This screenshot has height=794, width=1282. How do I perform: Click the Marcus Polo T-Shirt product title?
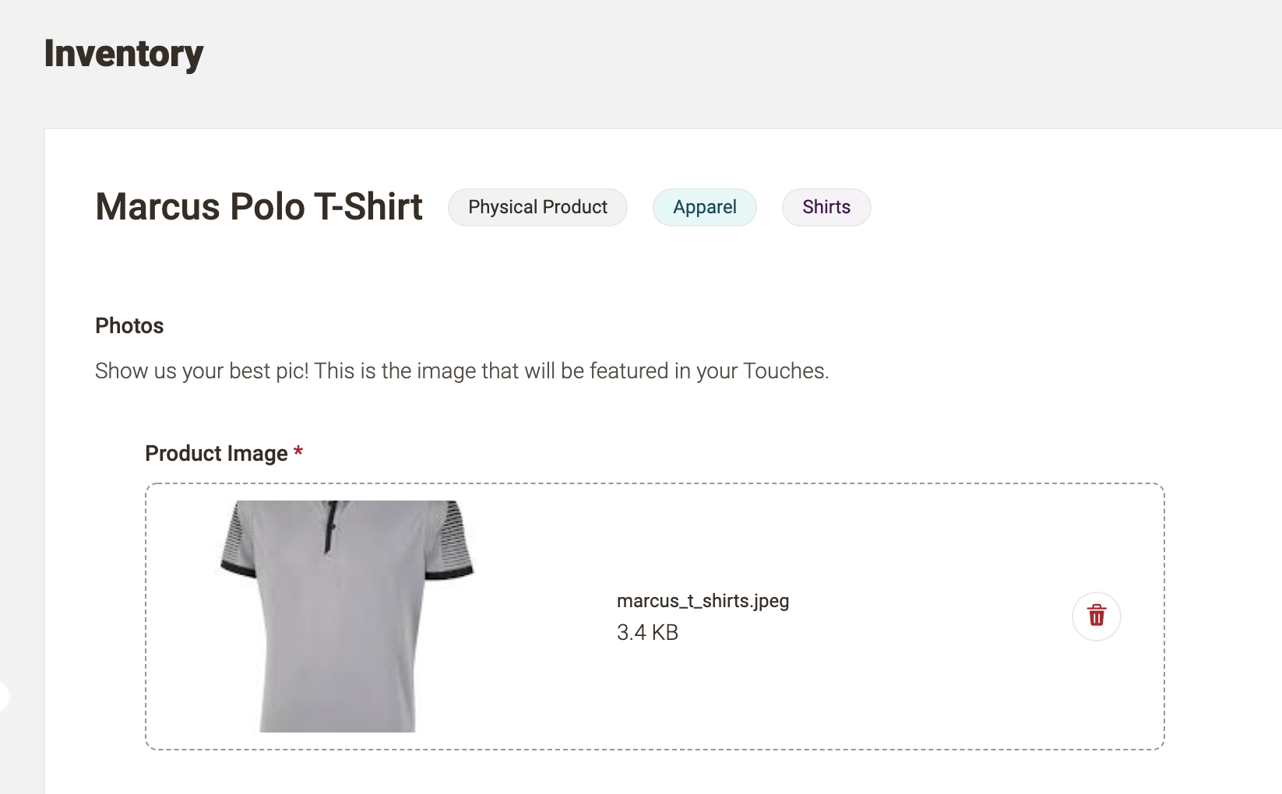(x=259, y=206)
